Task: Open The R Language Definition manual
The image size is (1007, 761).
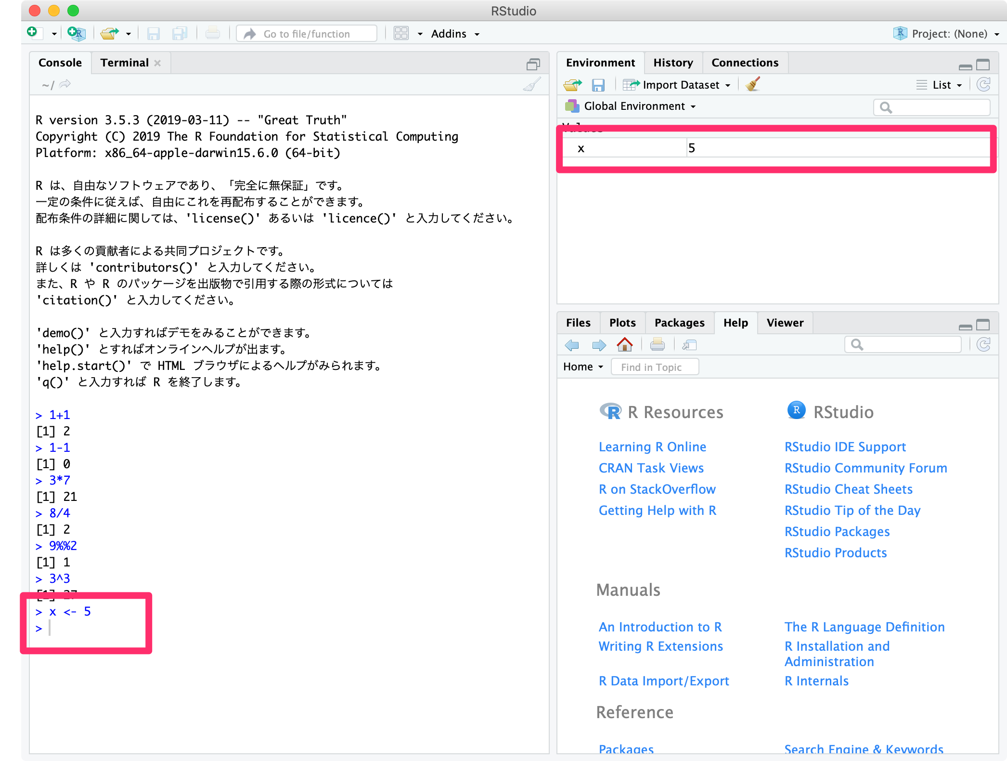Action: pos(865,627)
